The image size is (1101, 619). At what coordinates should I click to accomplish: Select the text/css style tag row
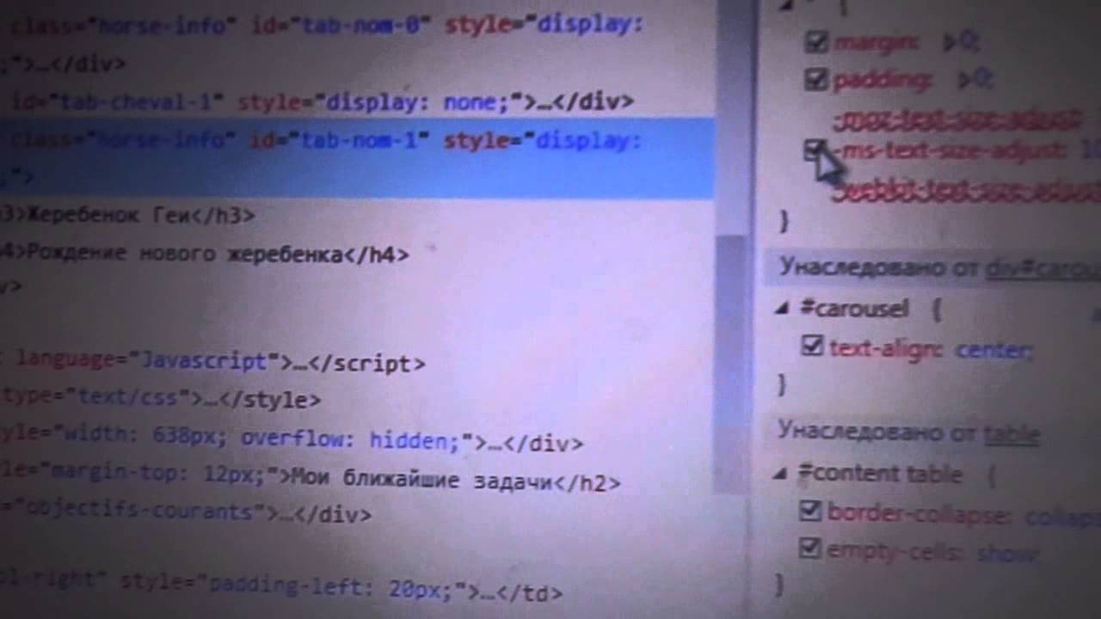[160, 400]
